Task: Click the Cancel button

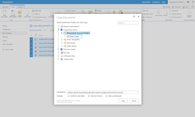Action: [134, 101]
